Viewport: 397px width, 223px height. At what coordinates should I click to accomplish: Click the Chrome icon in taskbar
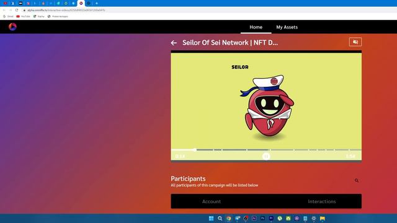pyautogui.click(x=229, y=219)
